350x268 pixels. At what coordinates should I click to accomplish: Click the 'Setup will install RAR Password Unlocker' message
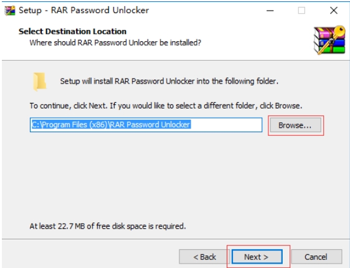click(169, 81)
